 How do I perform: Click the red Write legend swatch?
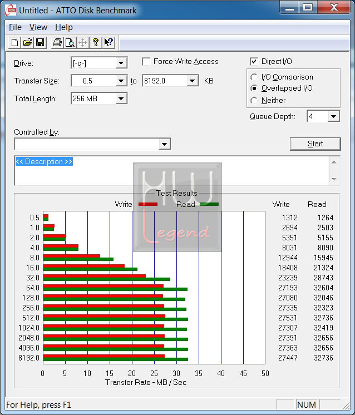coord(148,204)
